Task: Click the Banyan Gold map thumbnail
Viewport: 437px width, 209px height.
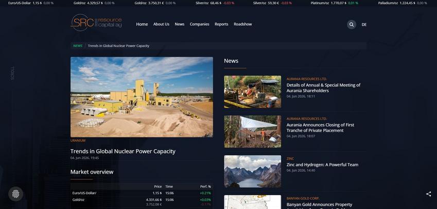Action: click(x=253, y=202)
